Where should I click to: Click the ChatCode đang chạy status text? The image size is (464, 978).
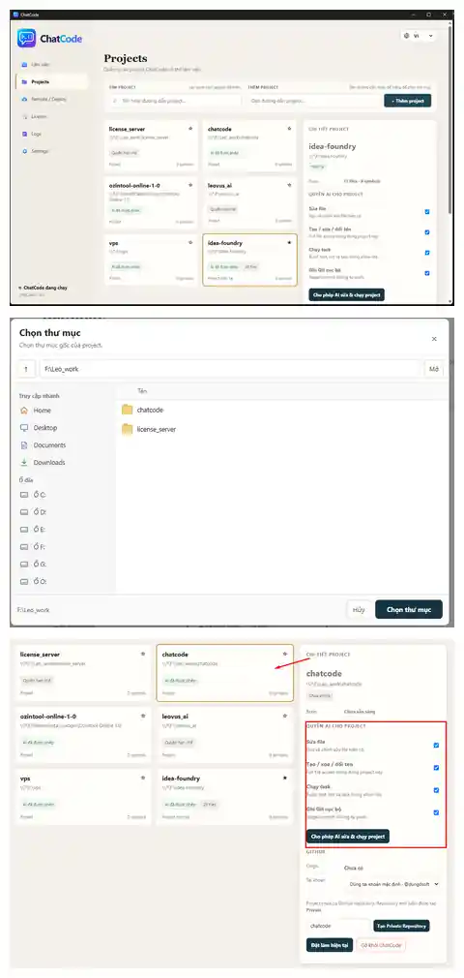coord(44,288)
